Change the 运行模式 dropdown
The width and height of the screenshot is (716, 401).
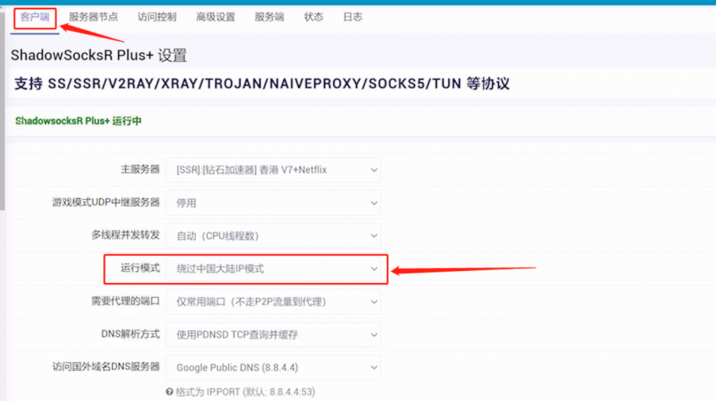pos(273,269)
